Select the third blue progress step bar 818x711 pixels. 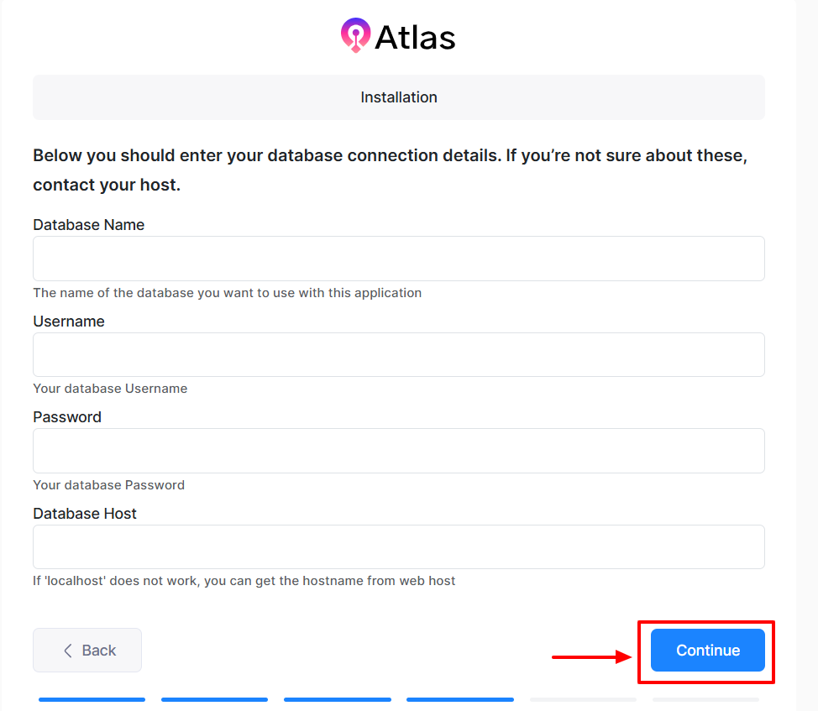click(338, 699)
